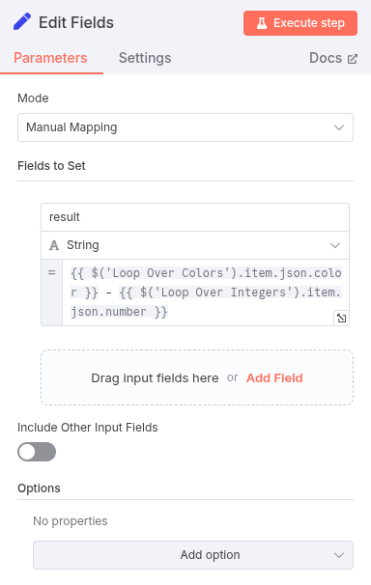The image size is (371, 585).
Task: Click the Add Field link
Action: (x=274, y=378)
